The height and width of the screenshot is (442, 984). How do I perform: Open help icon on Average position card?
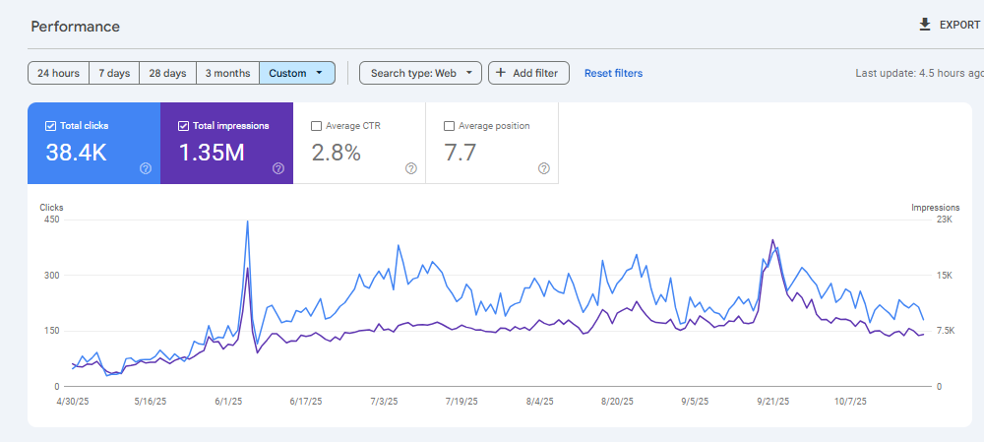click(544, 168)
